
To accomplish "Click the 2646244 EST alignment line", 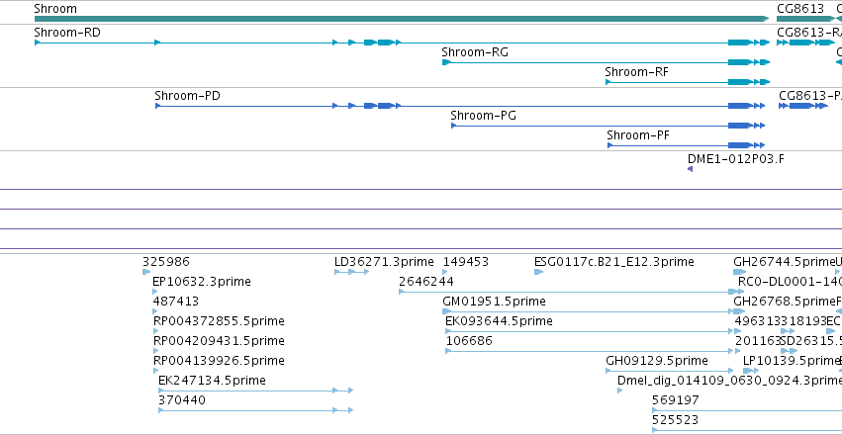I will point(571,292).
